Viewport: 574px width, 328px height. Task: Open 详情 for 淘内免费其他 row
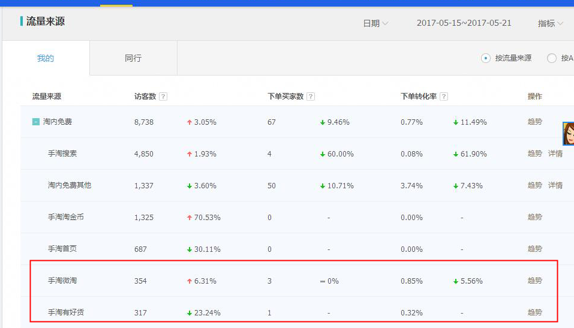click(x=555, y=185)
